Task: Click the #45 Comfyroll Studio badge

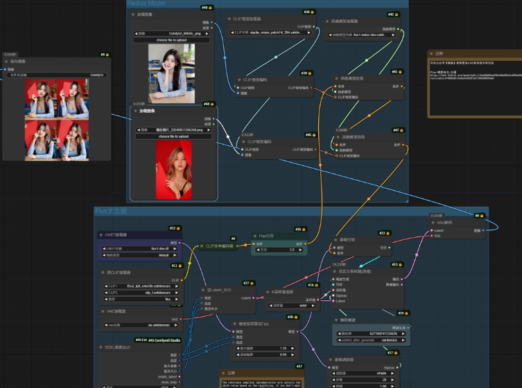Action: click(164, 340)
